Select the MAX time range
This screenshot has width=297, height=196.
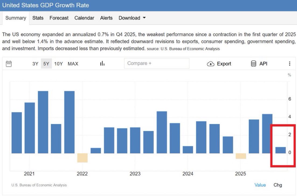pyautogui.click(x=73, y=64)
